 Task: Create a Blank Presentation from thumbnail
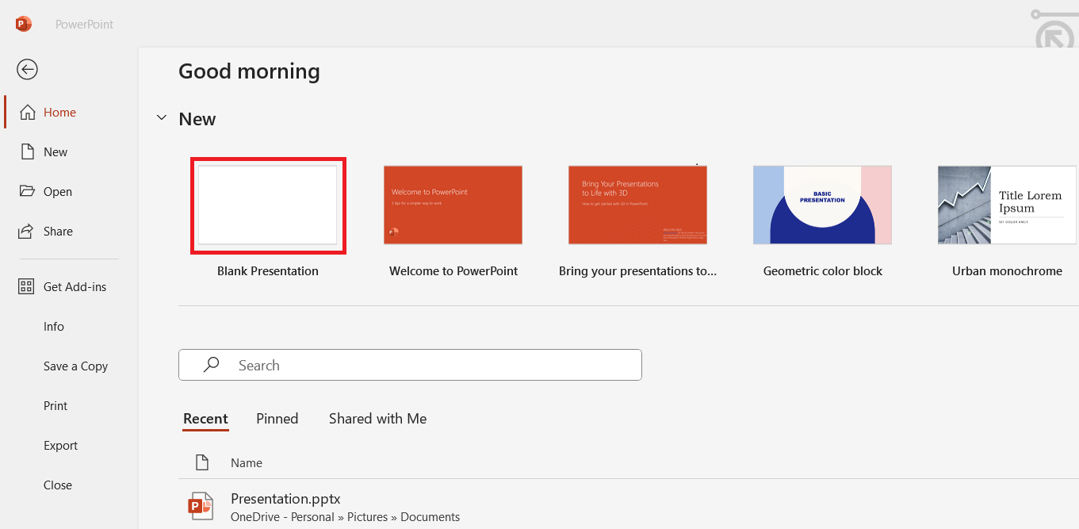tap(268, 205)
